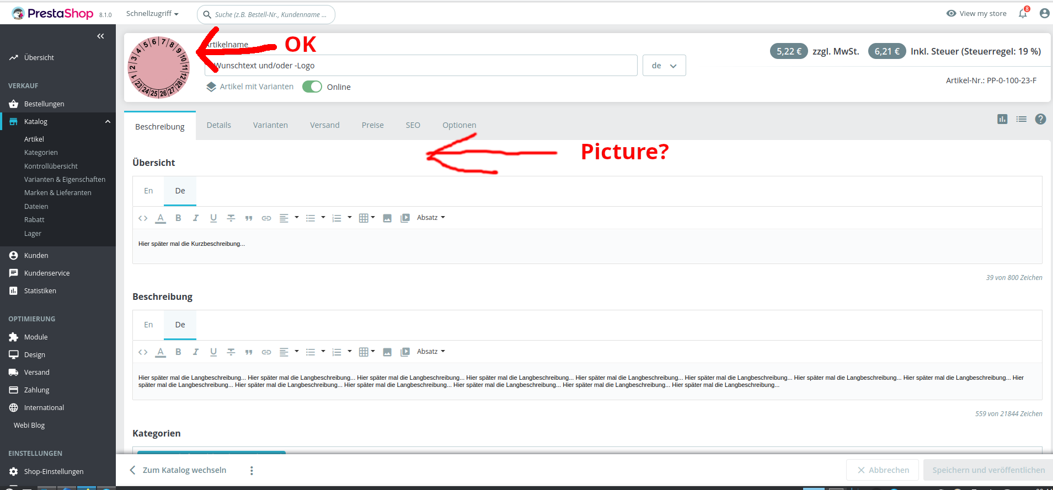Open more actions three-dot menu in footer
The width and height of the screenshot is (1053, 490).
[252, 470]
